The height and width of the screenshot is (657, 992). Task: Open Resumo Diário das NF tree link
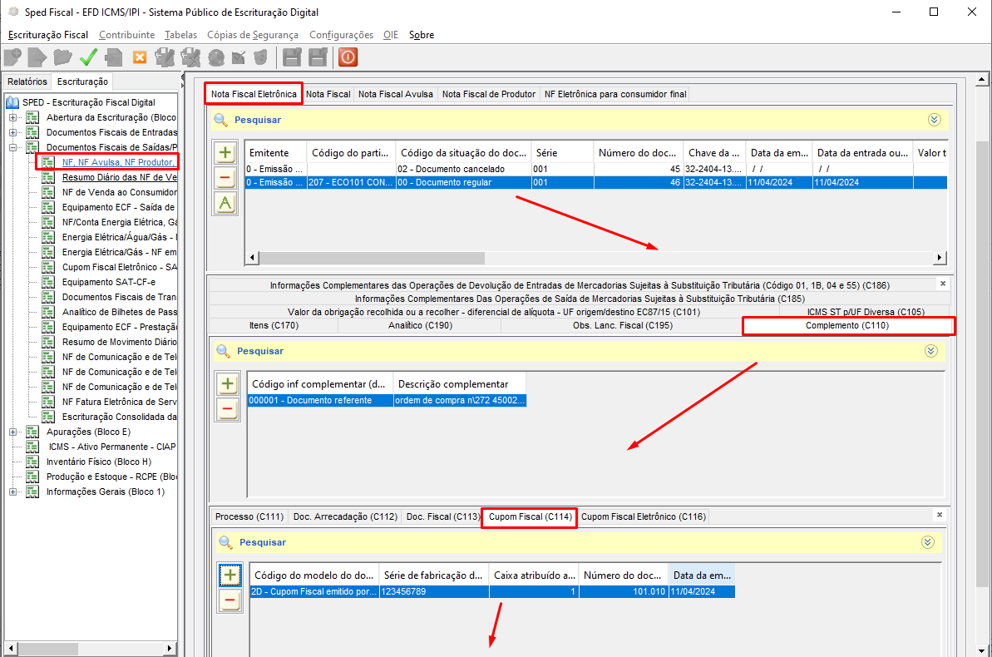coord(119,177)
